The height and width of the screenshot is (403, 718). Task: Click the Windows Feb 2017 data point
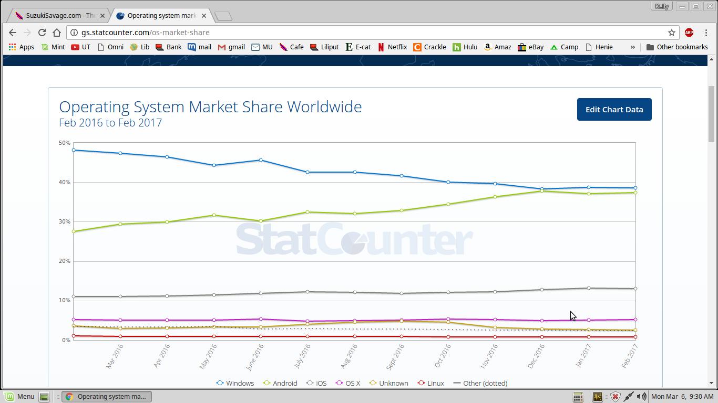click(x=635, y=188)
